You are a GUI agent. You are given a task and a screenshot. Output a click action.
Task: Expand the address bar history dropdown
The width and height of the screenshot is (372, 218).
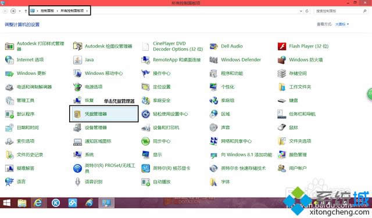pyautogui.click(x=301, y=11)
